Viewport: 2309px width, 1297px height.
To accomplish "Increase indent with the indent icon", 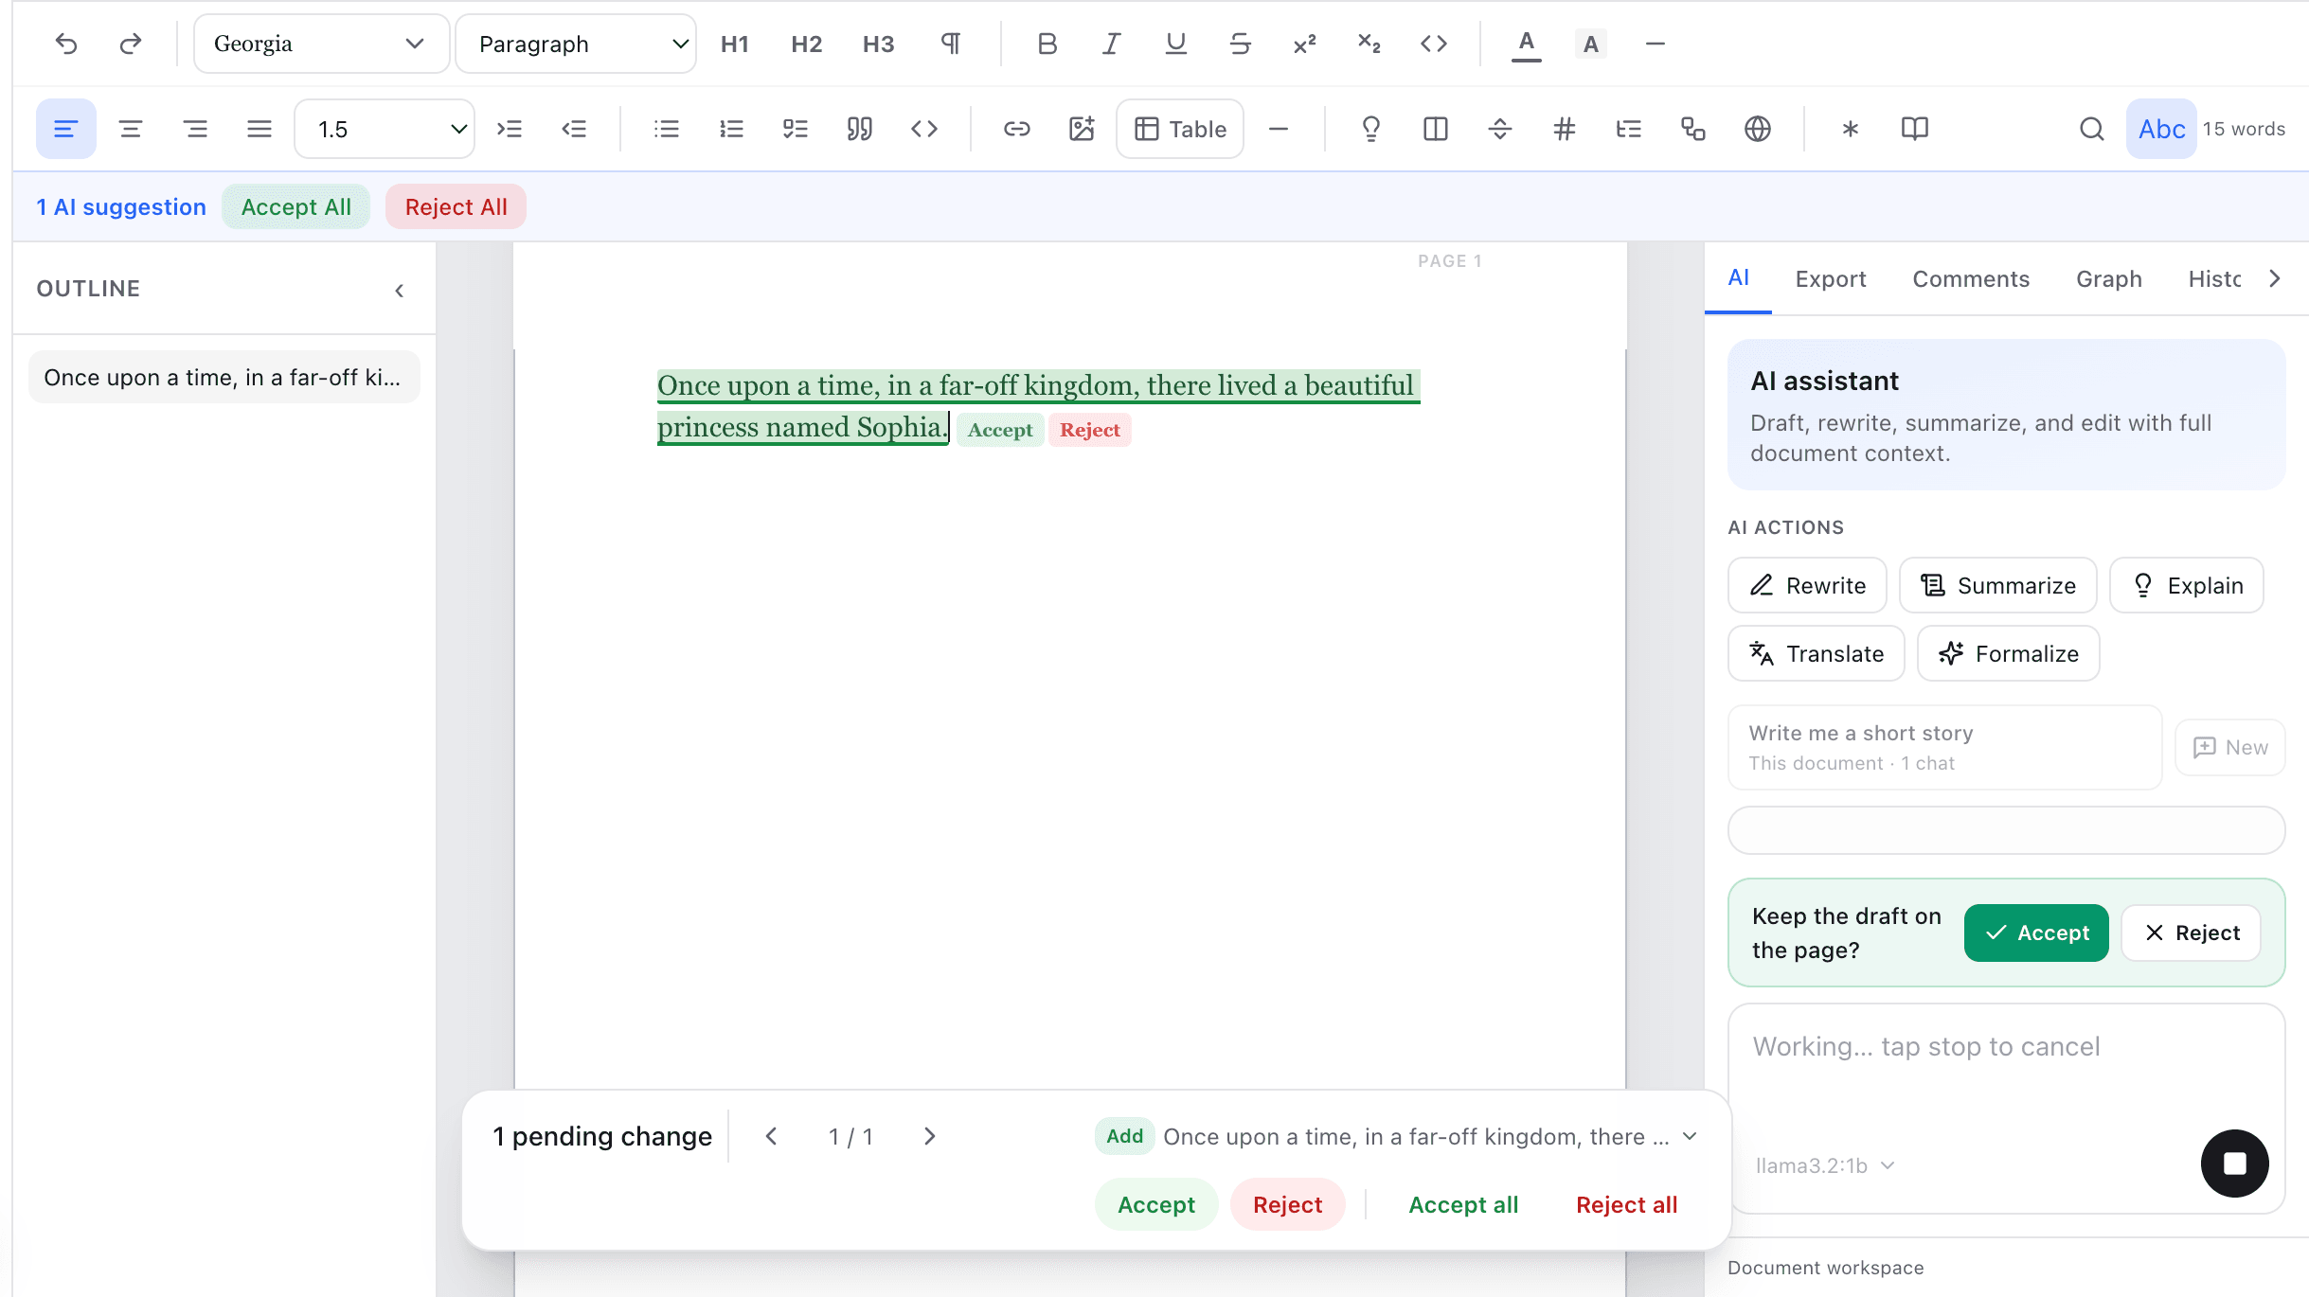I will [510, 129].
